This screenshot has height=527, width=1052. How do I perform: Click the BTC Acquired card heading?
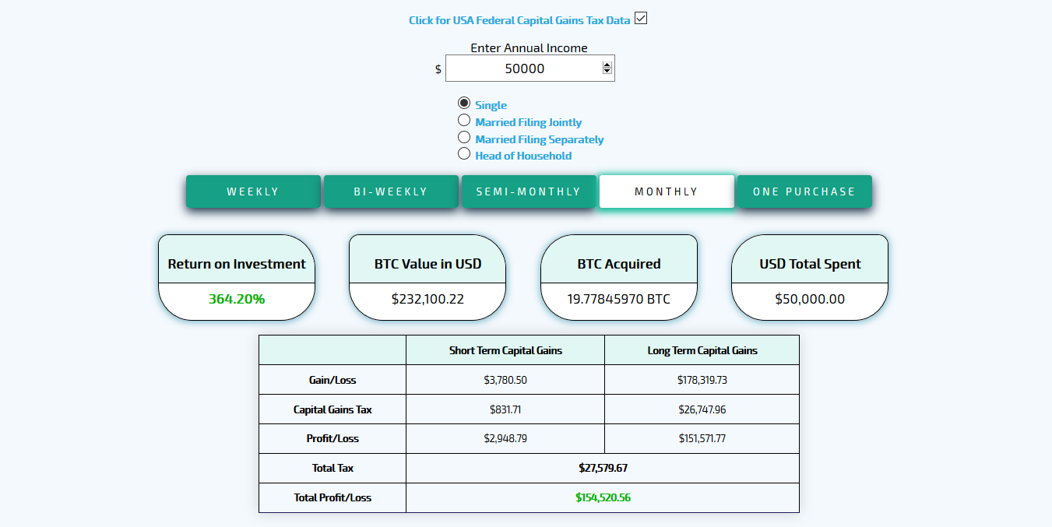tap(619, 264)
